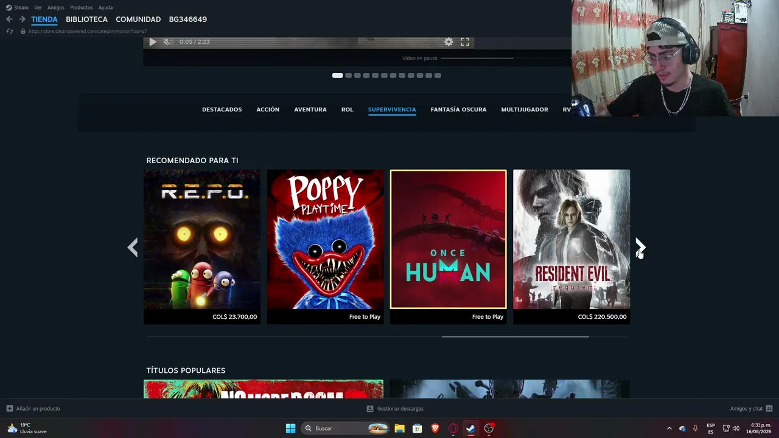Launch Microsoft Store from the taskbar
This screenshot has height=438, width=779.
pos(417,428)
